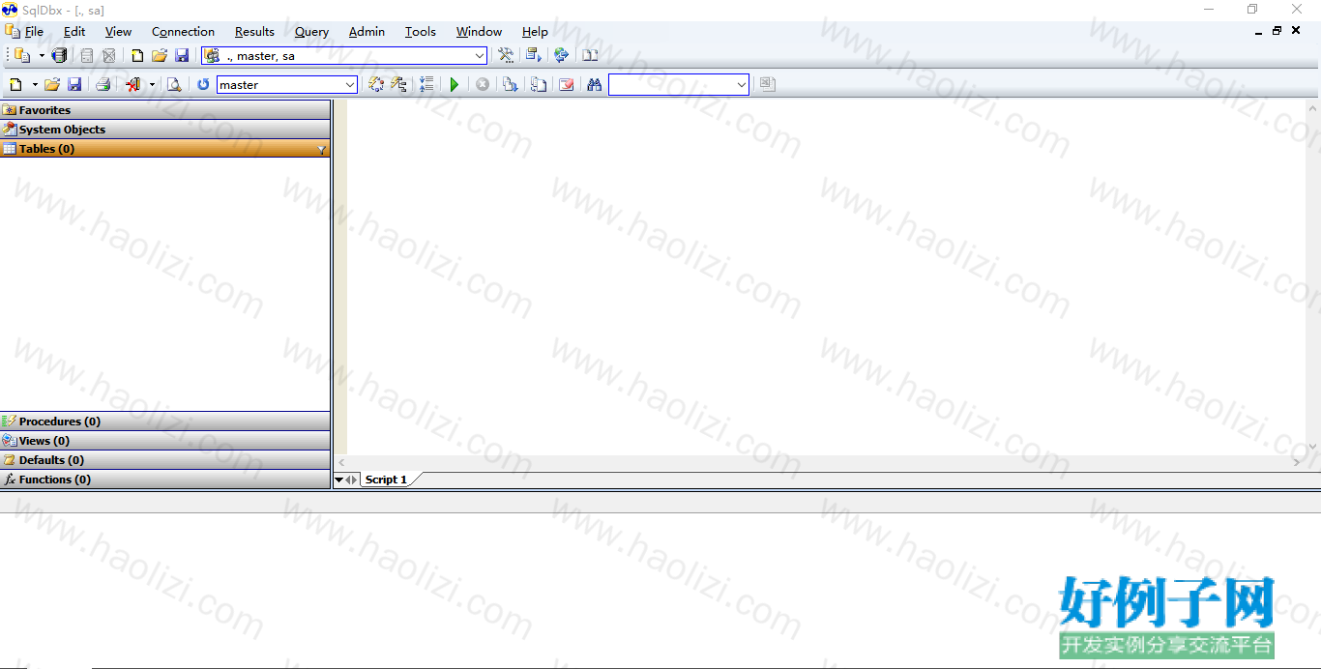Viewport: 1321px width, 669px height.
Task: Expand the System Objects section
Action: [x=165, y=130]
